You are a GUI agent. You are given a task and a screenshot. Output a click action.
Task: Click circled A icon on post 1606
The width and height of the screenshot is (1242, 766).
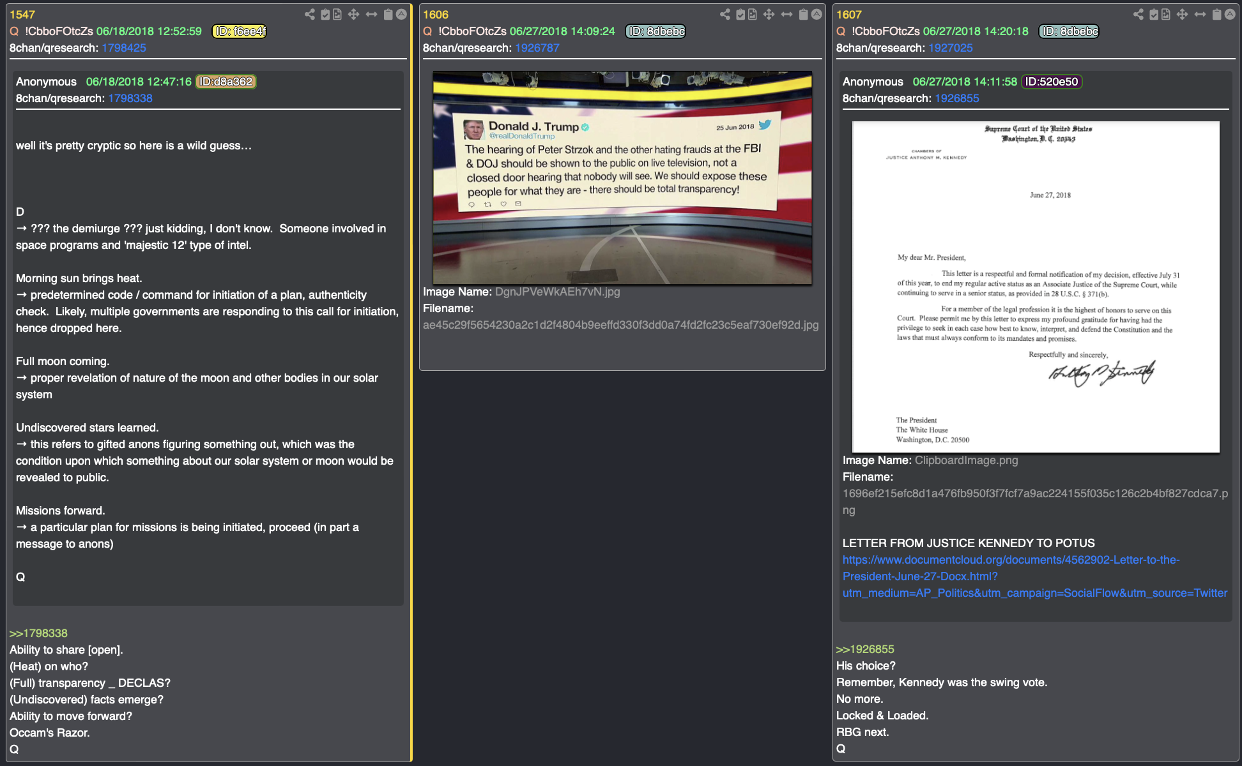point(816,14)
